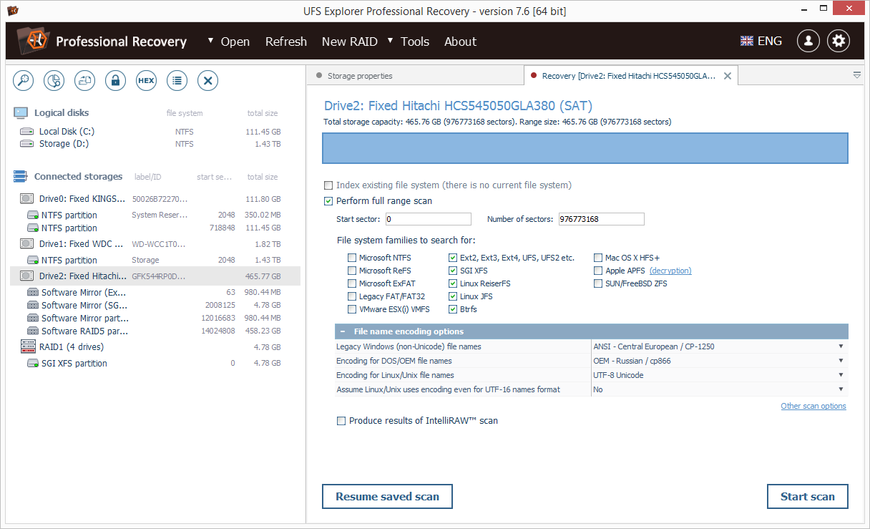870x529 pixels.
Task: Click the Logical disks monitor icon
Action: [x=21, y=113]
